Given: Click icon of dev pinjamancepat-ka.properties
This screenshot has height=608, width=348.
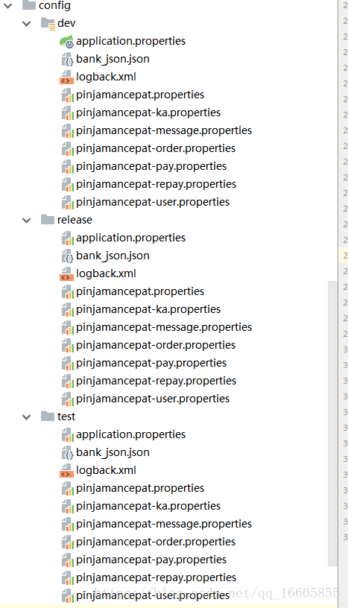Looking at the screenshot, I should tap(68, 113).
